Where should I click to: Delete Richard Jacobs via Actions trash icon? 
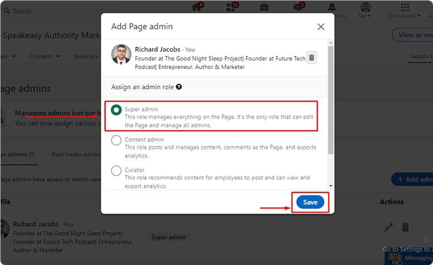405,227
